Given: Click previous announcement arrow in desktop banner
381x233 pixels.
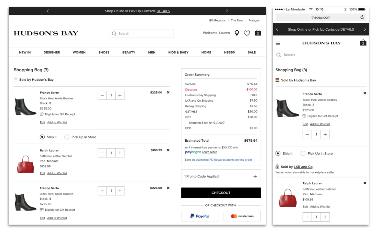Looking at the screenshot, I should coord(48,11).
